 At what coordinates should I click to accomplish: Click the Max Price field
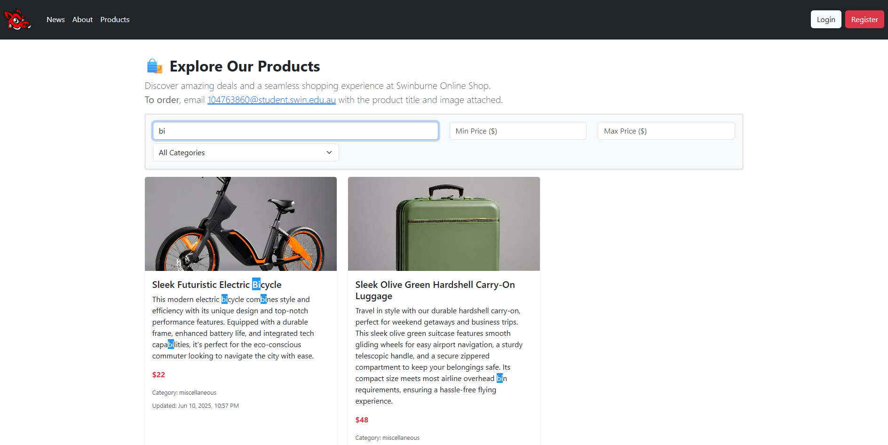(666, 131)
